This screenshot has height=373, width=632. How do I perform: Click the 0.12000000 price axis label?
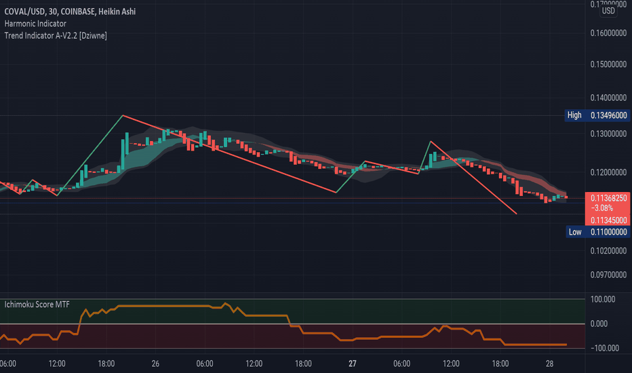(608, 172)
